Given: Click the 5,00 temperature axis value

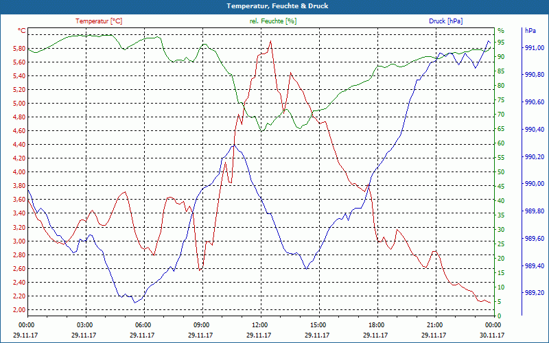Looking at the screenshot, I should [x=20, y=104].
